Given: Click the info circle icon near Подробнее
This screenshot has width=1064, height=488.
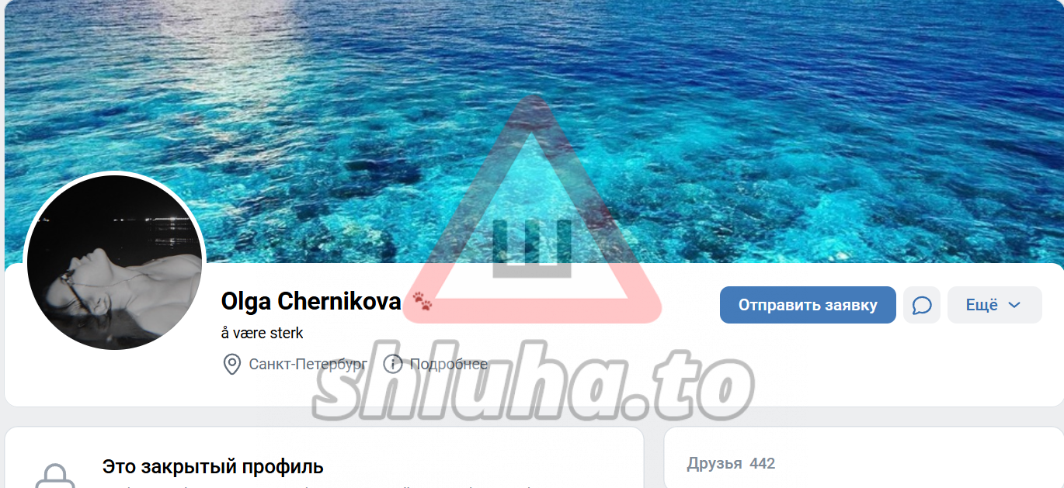Looking at the screenshot, I should click(x=393, y=364).
